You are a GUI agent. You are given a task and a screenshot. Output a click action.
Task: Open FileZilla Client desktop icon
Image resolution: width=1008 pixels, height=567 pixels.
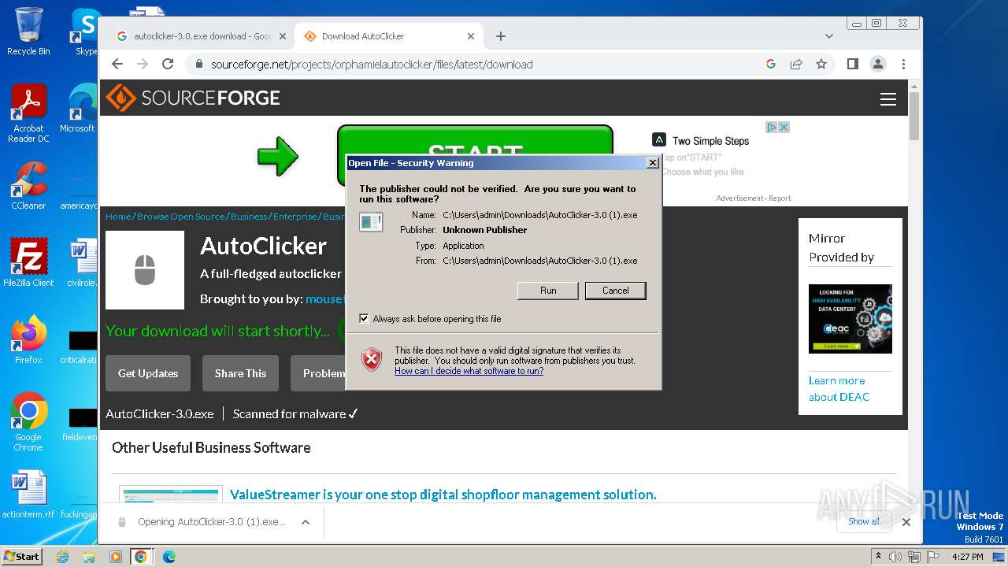[28, 262]
